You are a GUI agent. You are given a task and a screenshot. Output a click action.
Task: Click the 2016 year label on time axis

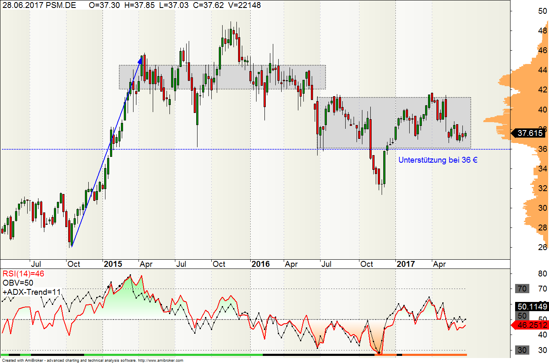point(260,264)
